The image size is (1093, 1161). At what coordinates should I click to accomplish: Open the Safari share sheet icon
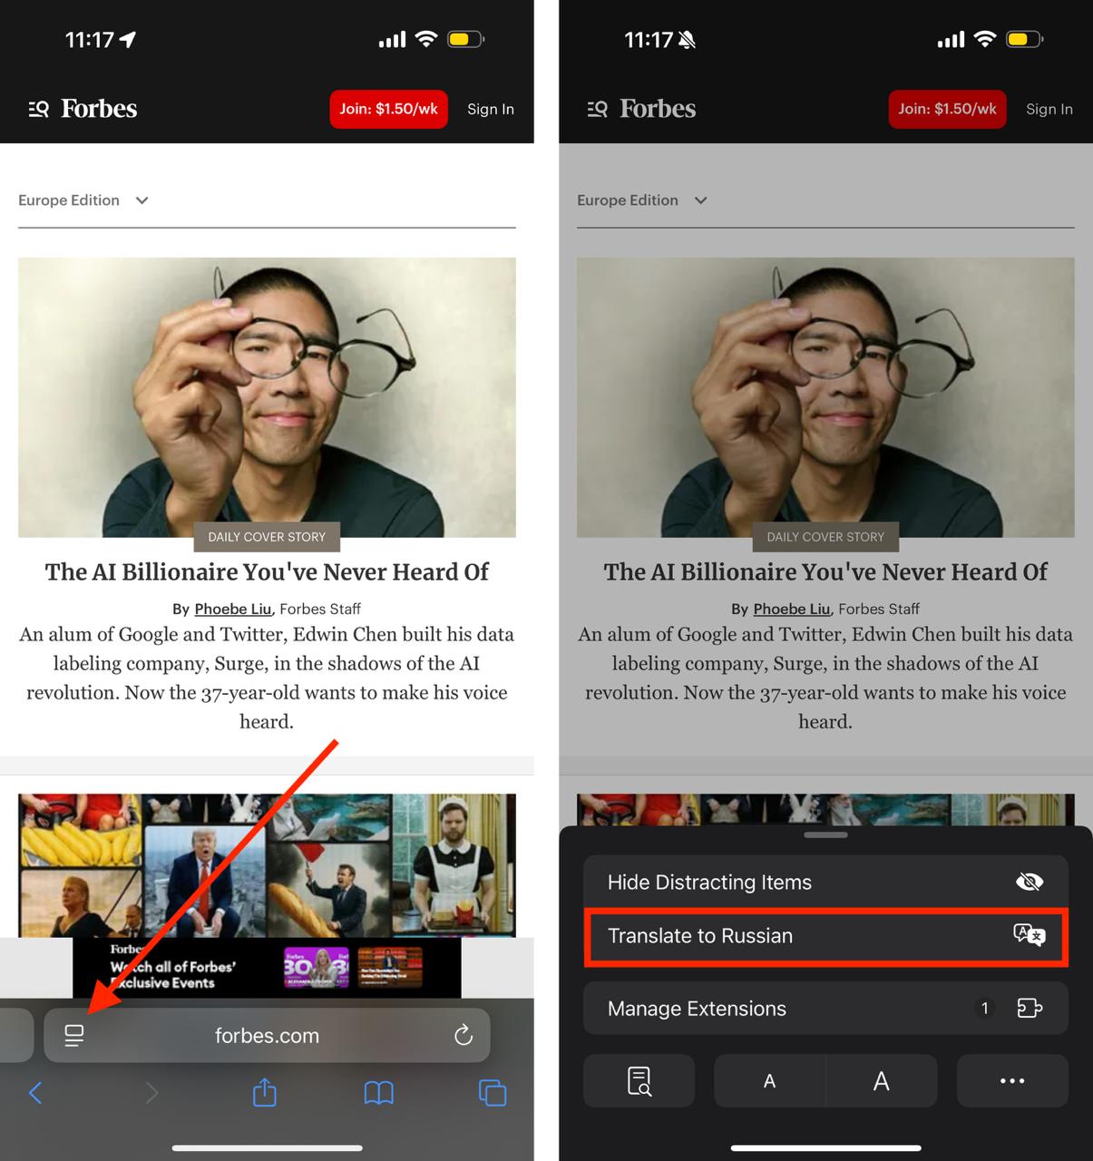(x=264, y=1093)
